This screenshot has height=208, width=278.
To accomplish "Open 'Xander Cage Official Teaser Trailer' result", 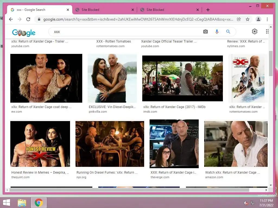I will click(x=169, y=41).
